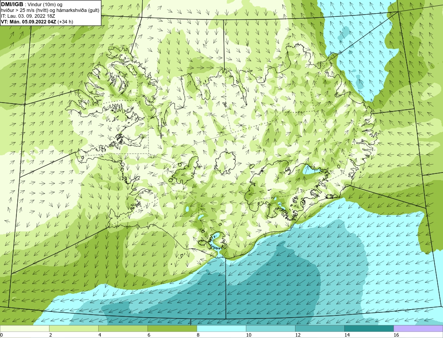The width and height of the screenshot is (443, 338).
Task: Click the legend value label '4'
Action: click(100, 335)
